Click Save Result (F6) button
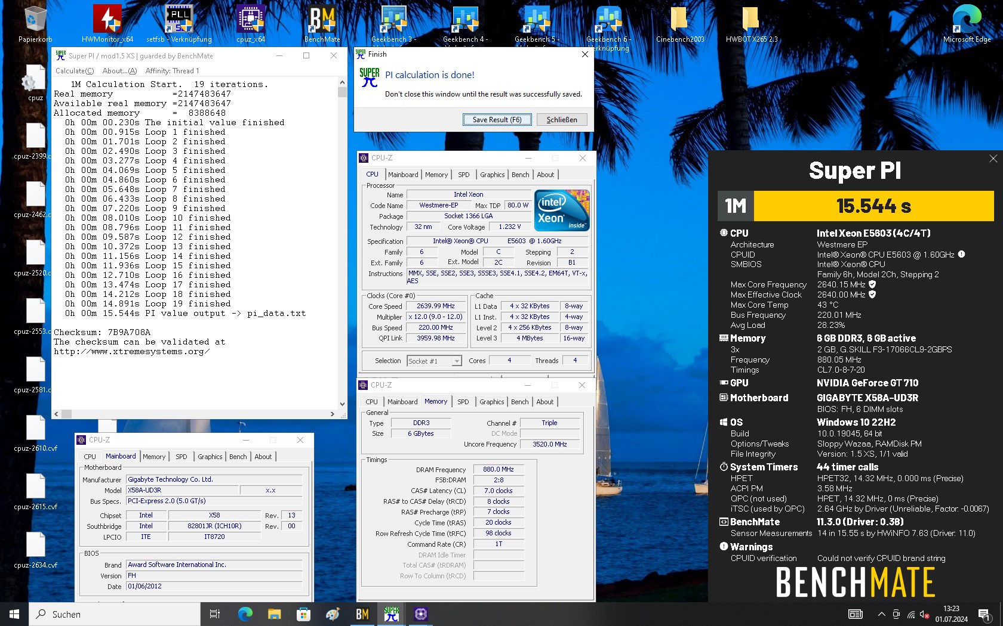Screen dimensions: 1003x626 coord(497,120)
